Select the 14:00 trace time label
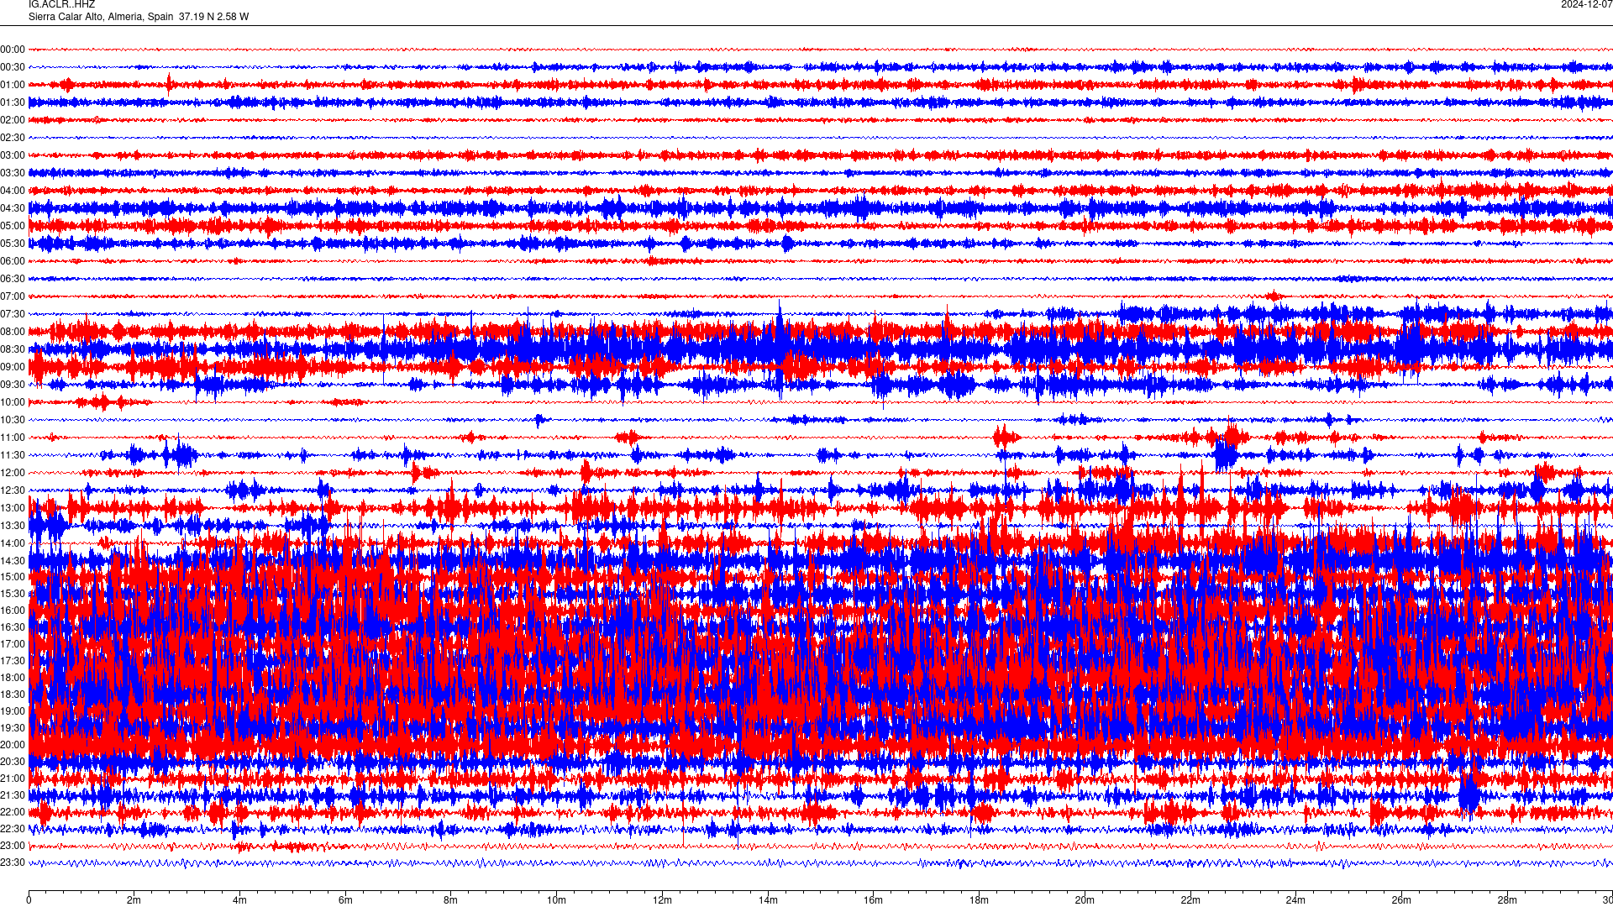The image size is (1613, 907). 13,543
